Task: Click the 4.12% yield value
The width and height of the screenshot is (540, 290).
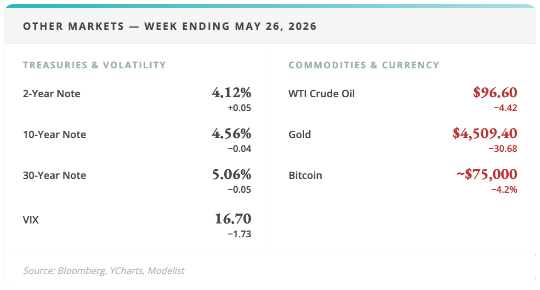Action: click(232, 93)
